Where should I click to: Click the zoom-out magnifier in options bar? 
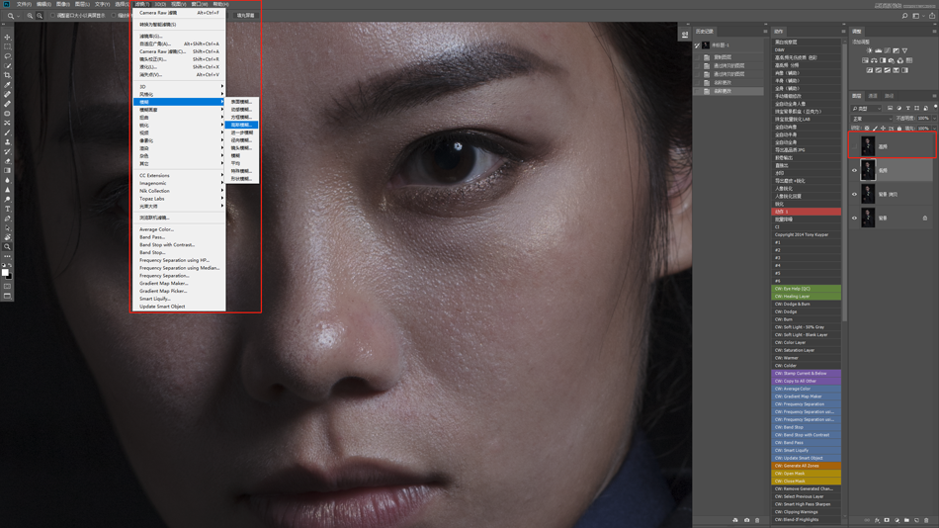40,16
